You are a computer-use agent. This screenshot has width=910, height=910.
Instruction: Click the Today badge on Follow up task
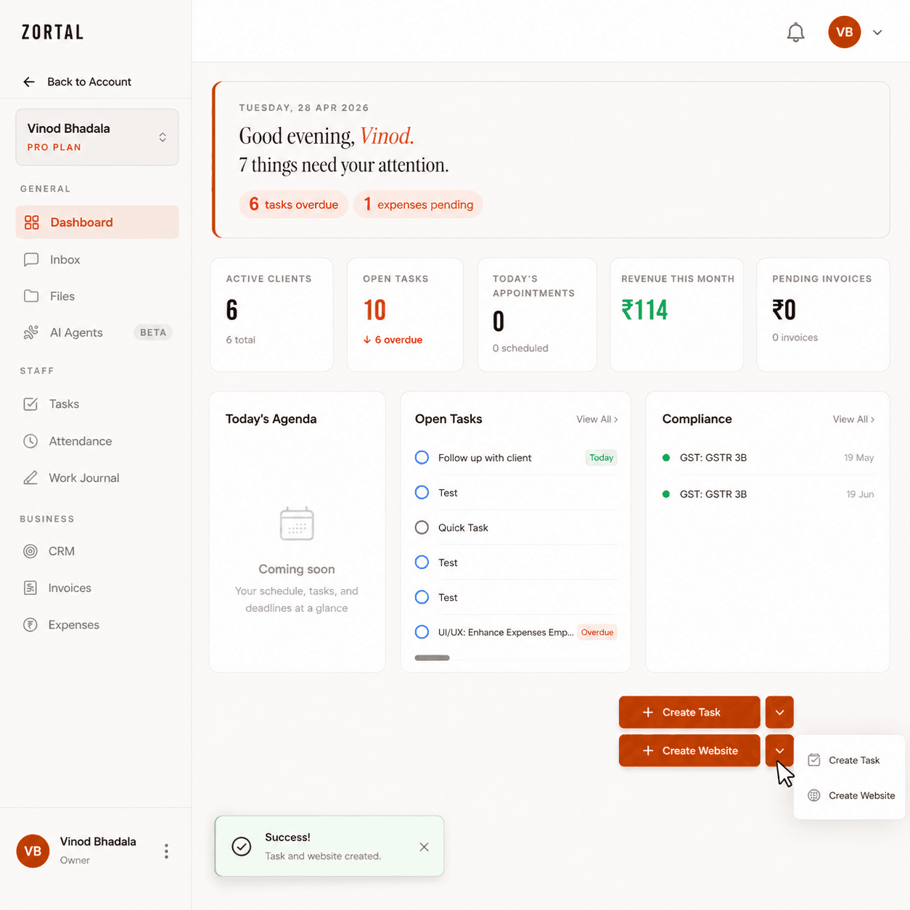pos(601,458)
